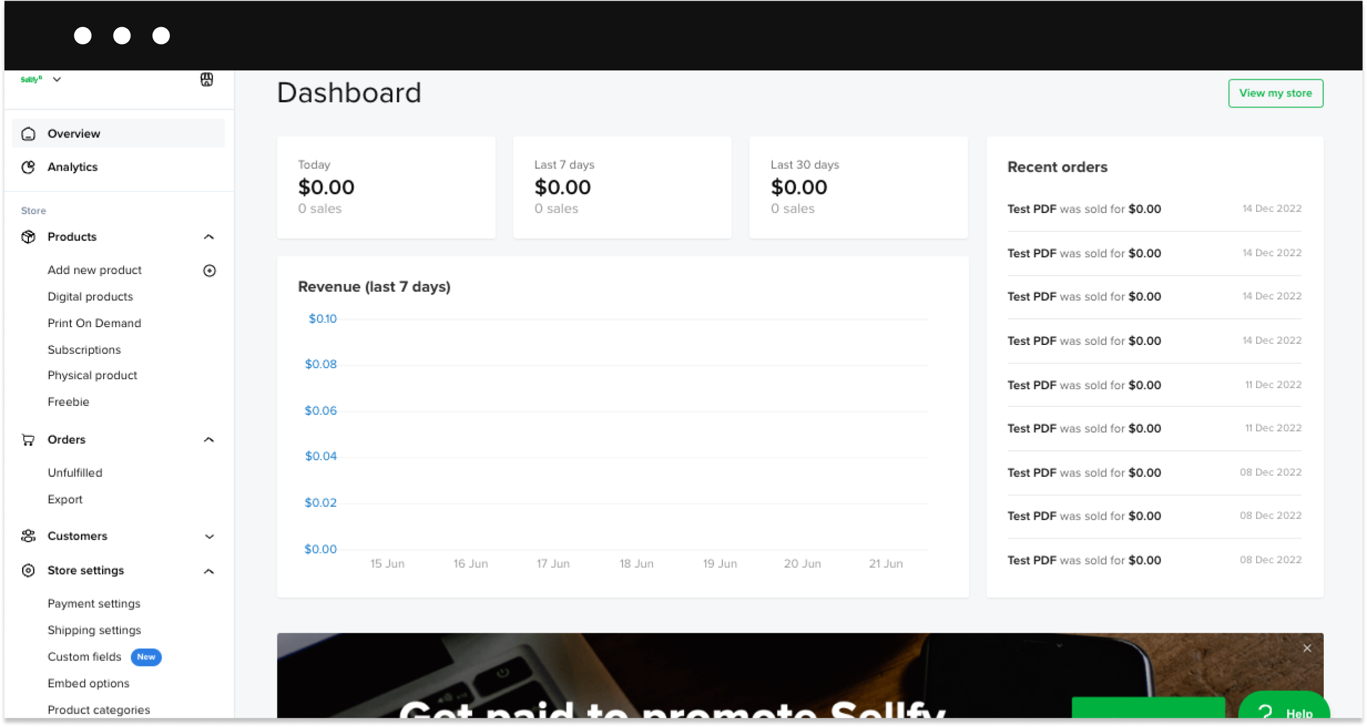Click Add new product link
The height and width of the screenshot is (727, 1367).
[x=94, y=270]
